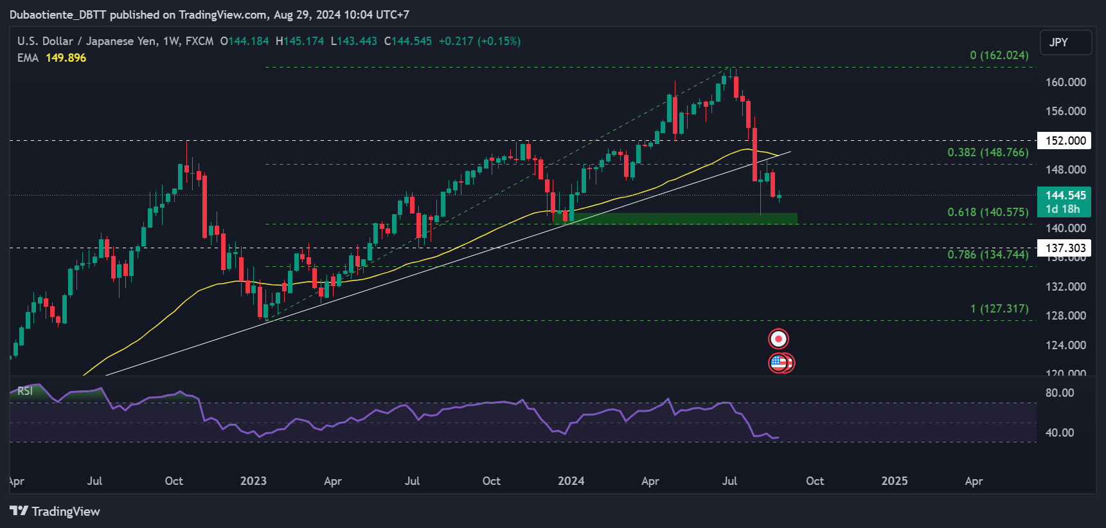
Task: Click the 160.000 price axis label
Action: click(1066, 82)
